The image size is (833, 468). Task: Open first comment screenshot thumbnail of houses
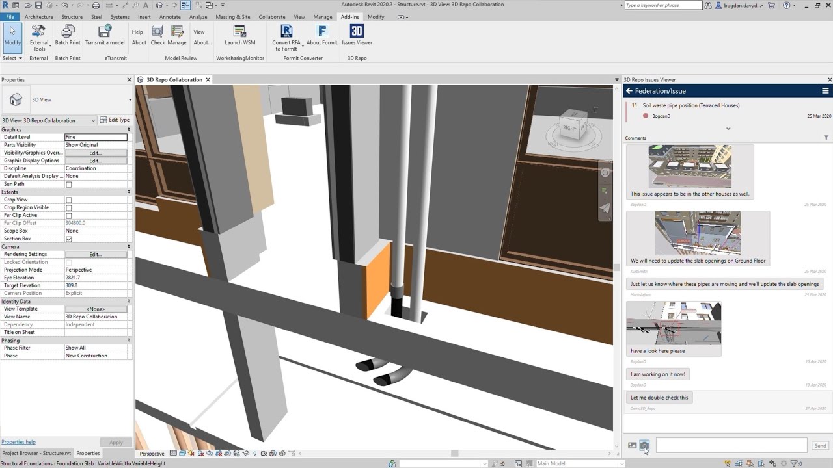690,166
